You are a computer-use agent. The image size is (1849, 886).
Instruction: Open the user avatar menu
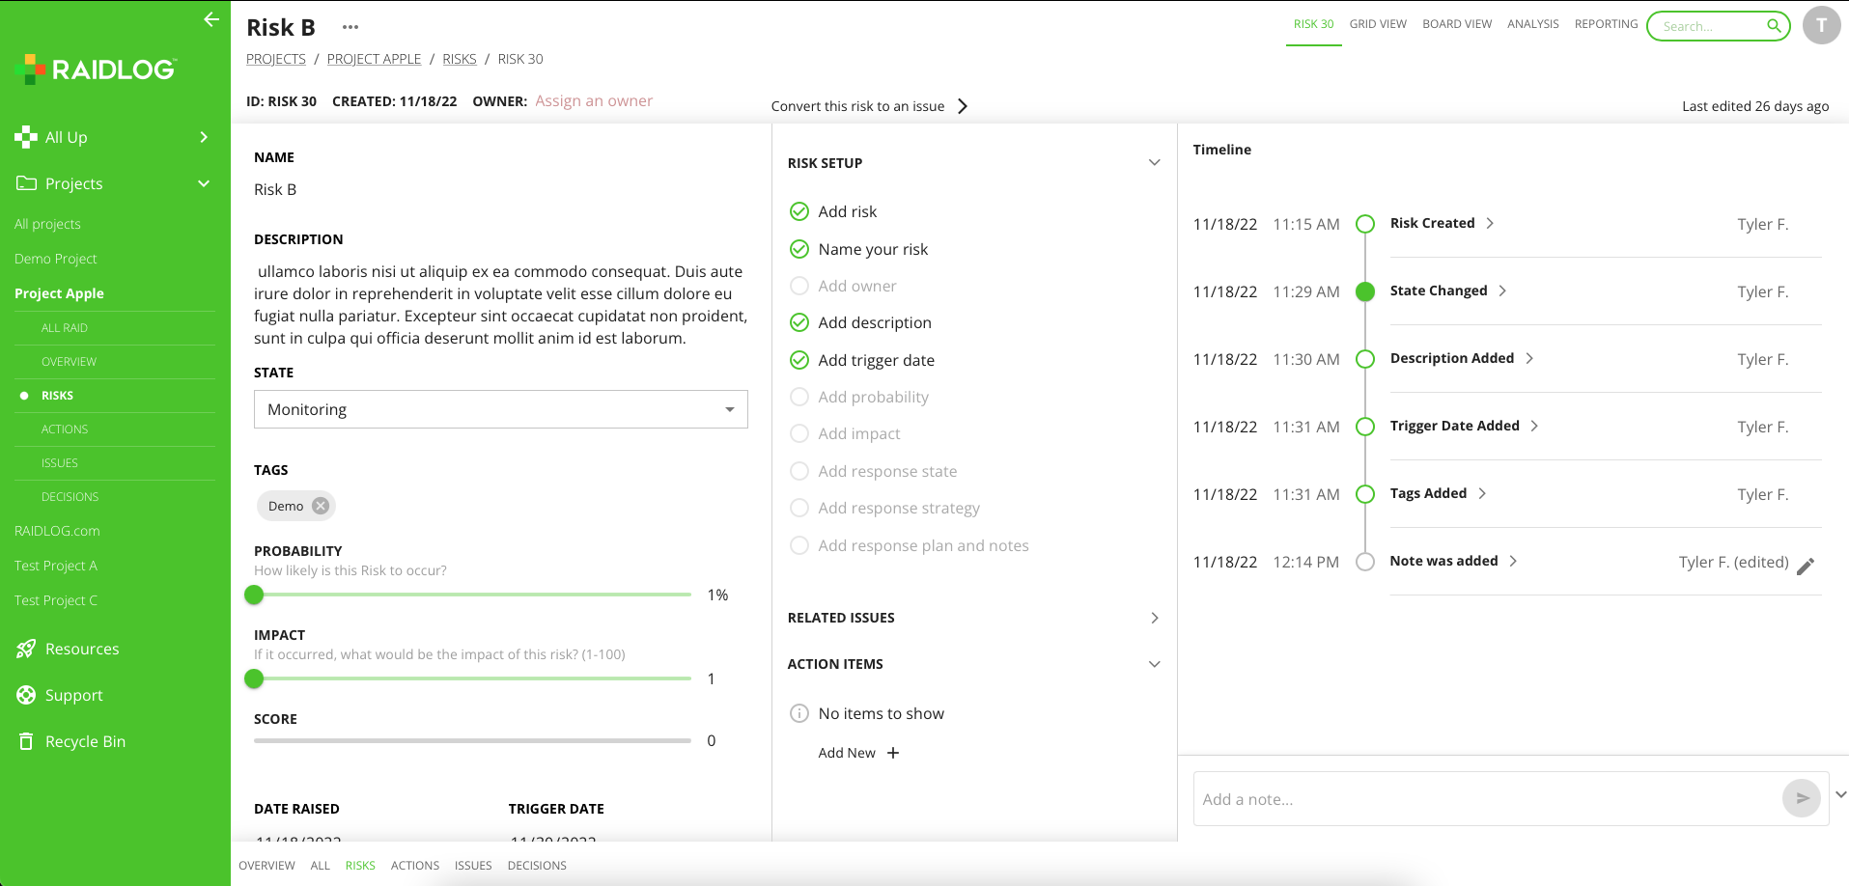point(1821,26)
